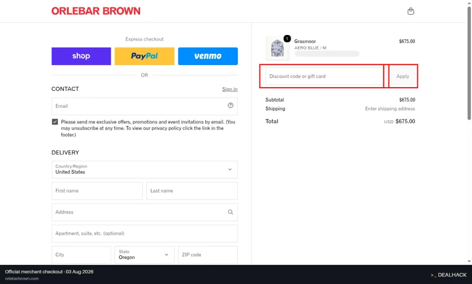Click the Grasmoor product name
The width and height of the screenshot is (472, 284).
click(x=305, y=41)
